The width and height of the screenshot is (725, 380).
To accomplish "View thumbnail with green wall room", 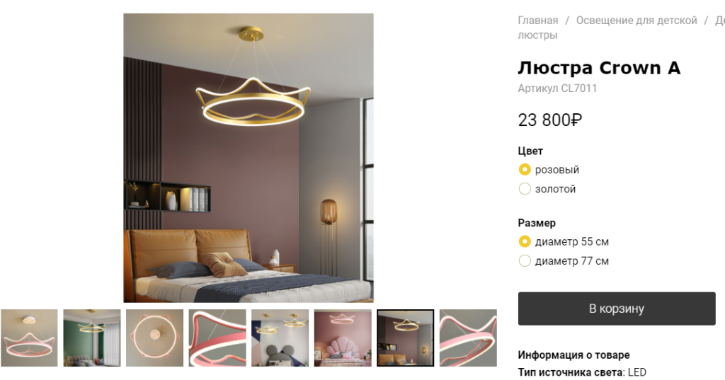I will (92, 338).
